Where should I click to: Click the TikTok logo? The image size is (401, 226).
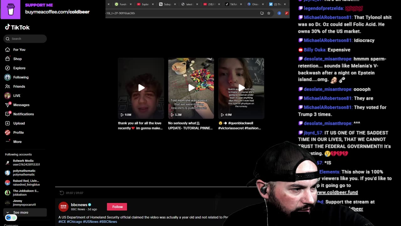point(17,27)
